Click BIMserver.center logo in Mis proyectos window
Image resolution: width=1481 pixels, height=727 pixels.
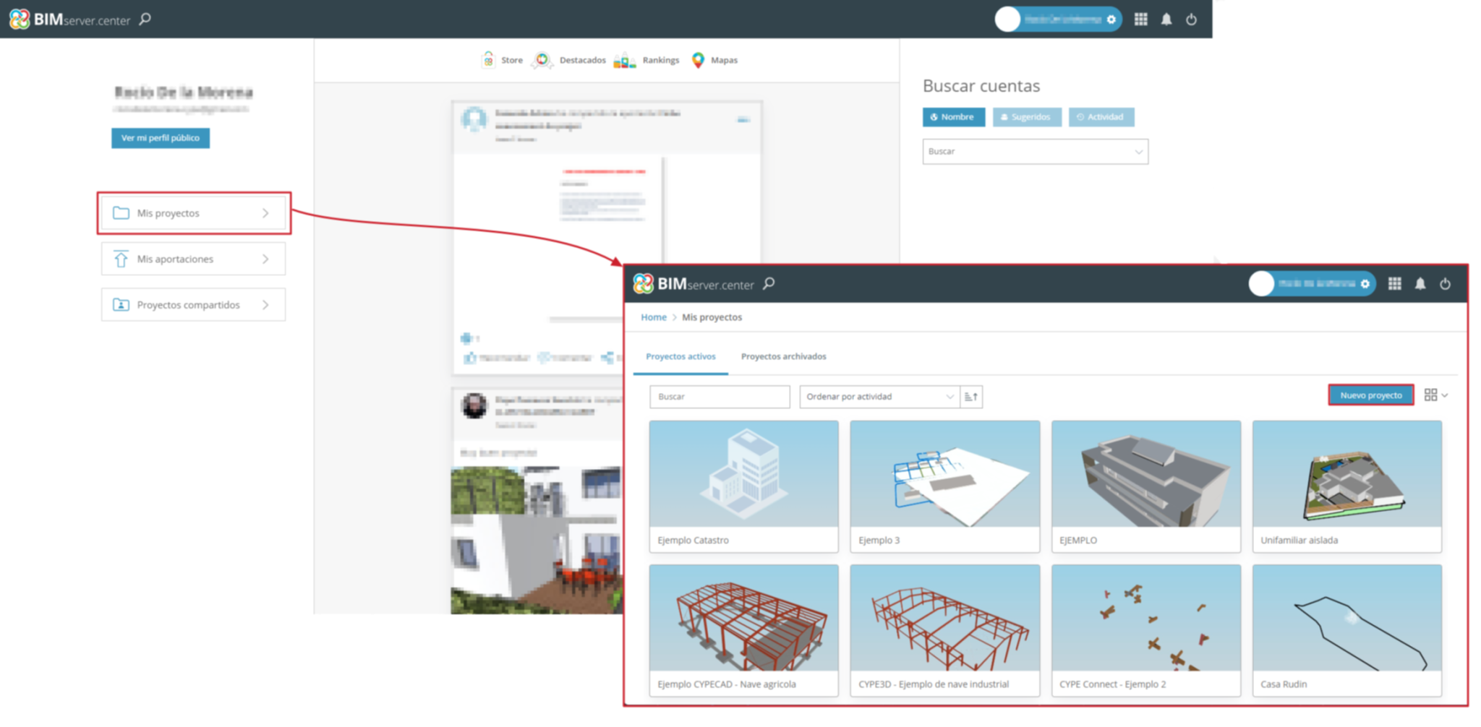[x=693, y=284]
